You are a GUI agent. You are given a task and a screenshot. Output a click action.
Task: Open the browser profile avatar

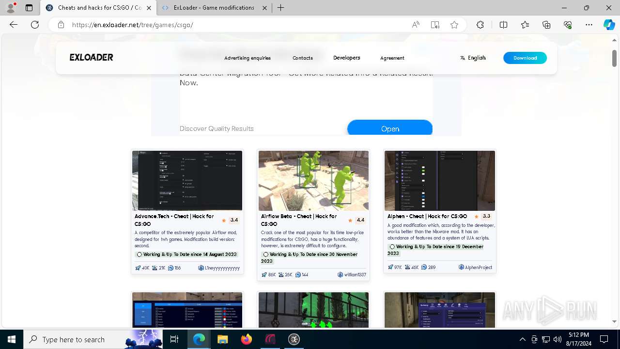(x=11, y=8)
